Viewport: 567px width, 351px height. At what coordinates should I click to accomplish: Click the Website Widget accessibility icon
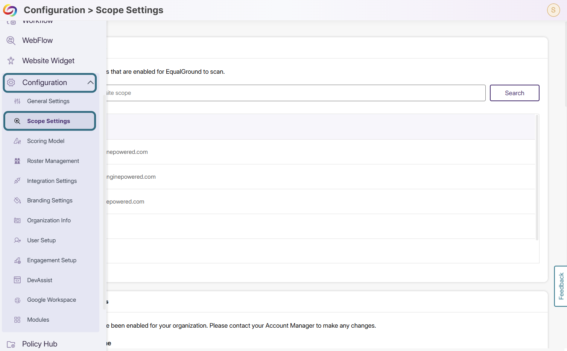[11, 61]
